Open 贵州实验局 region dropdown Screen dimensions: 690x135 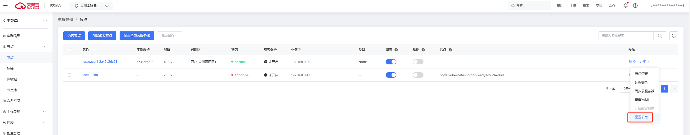[91, 6]
